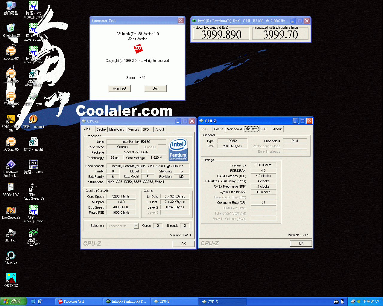Click Quit in Processor Test window
This screenshot has width=383, height=306.
click(156, 88)
